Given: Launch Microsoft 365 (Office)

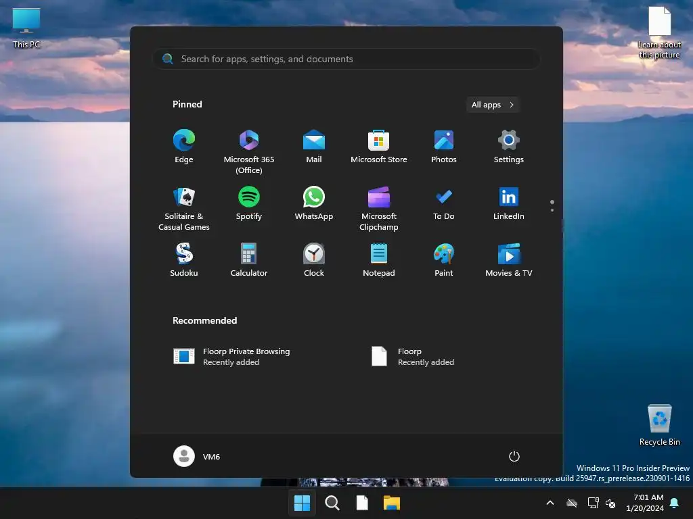Looking at the screenshot, I should (249, 151).
